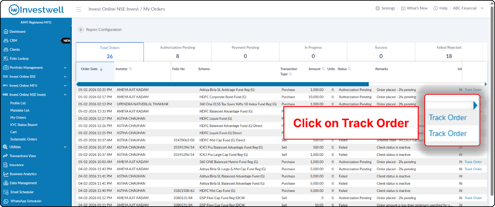Click Track Order for Large & Mid Cap row
The image size is (495, 207).
pos(473,169)
